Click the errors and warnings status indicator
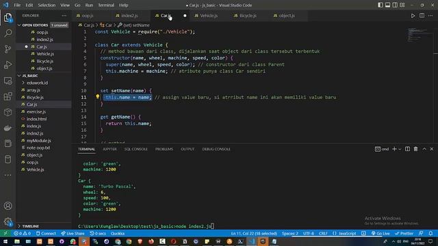Screen dimensions: 438x246 click(22, 233)
